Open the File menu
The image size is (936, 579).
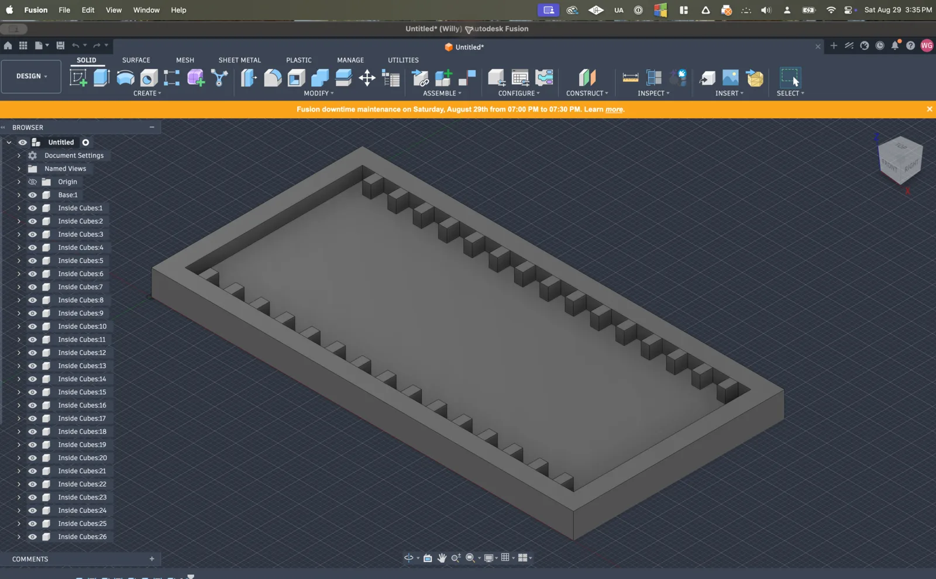tap(64, 10)
